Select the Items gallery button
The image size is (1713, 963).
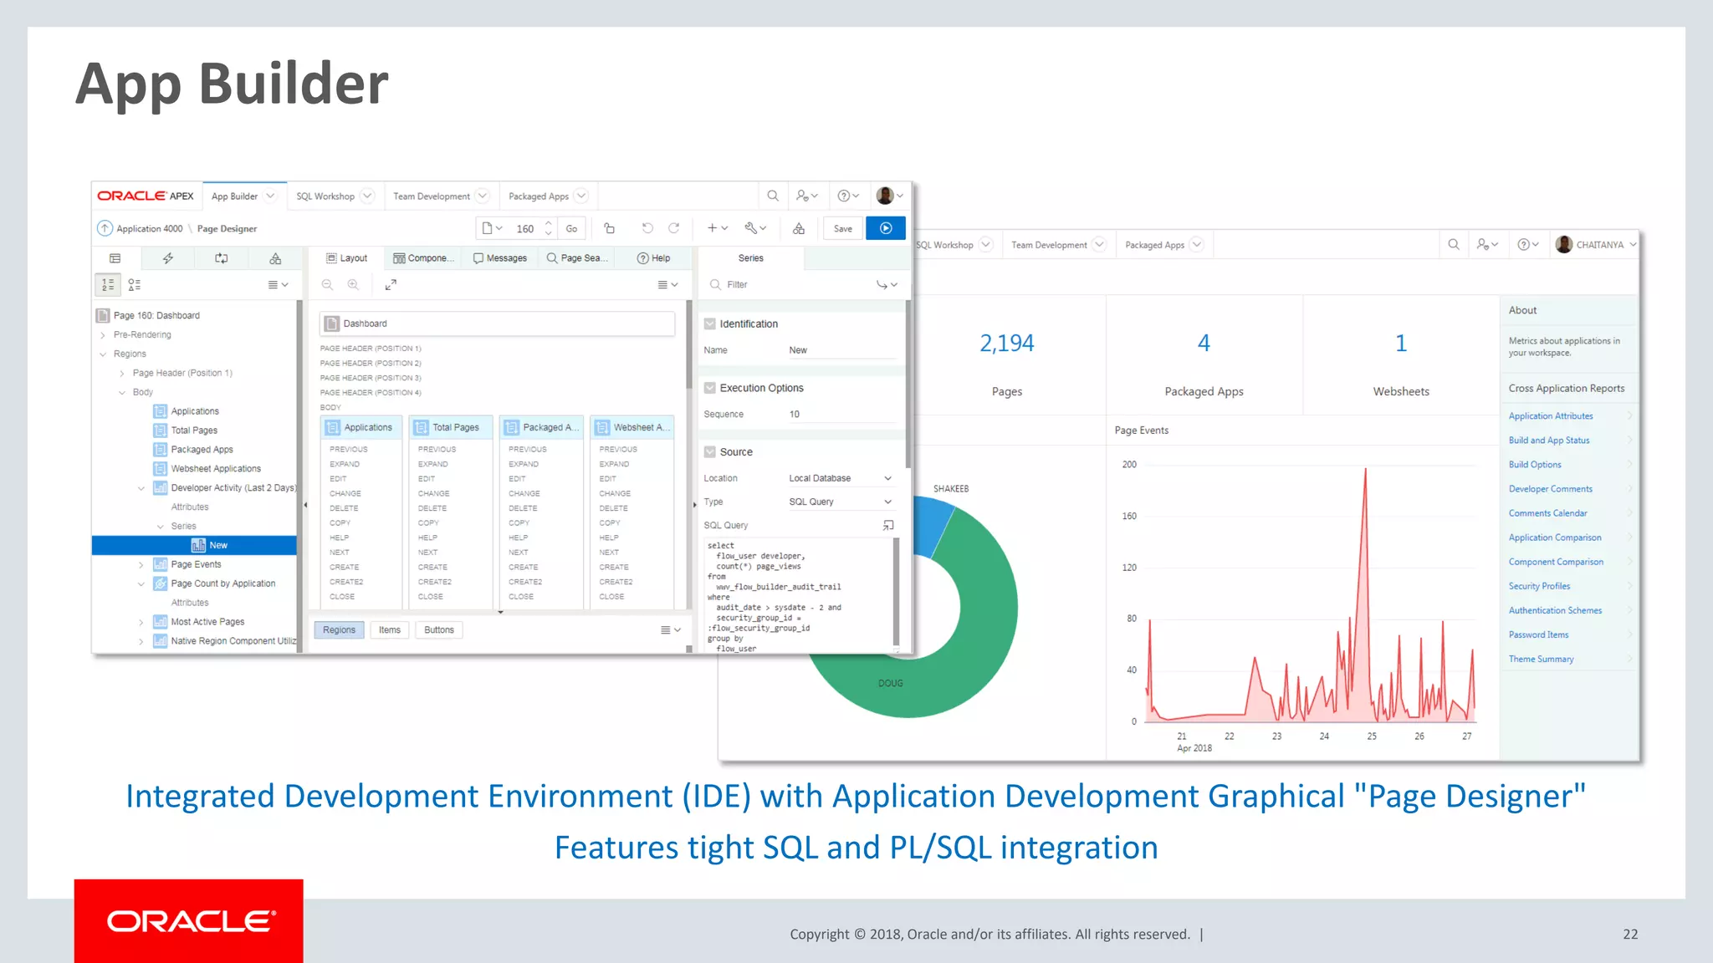click(390, 630)
